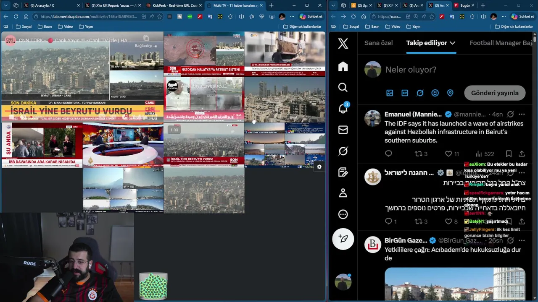The image size is (538, 302).
Task: Open Sosyal bookmarks folder in right window
Action: click(x=351, y=26)
